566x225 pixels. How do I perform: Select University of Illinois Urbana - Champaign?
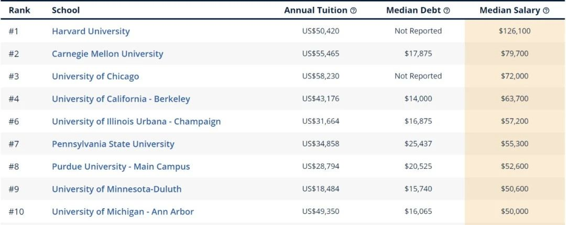coord(136,121)
